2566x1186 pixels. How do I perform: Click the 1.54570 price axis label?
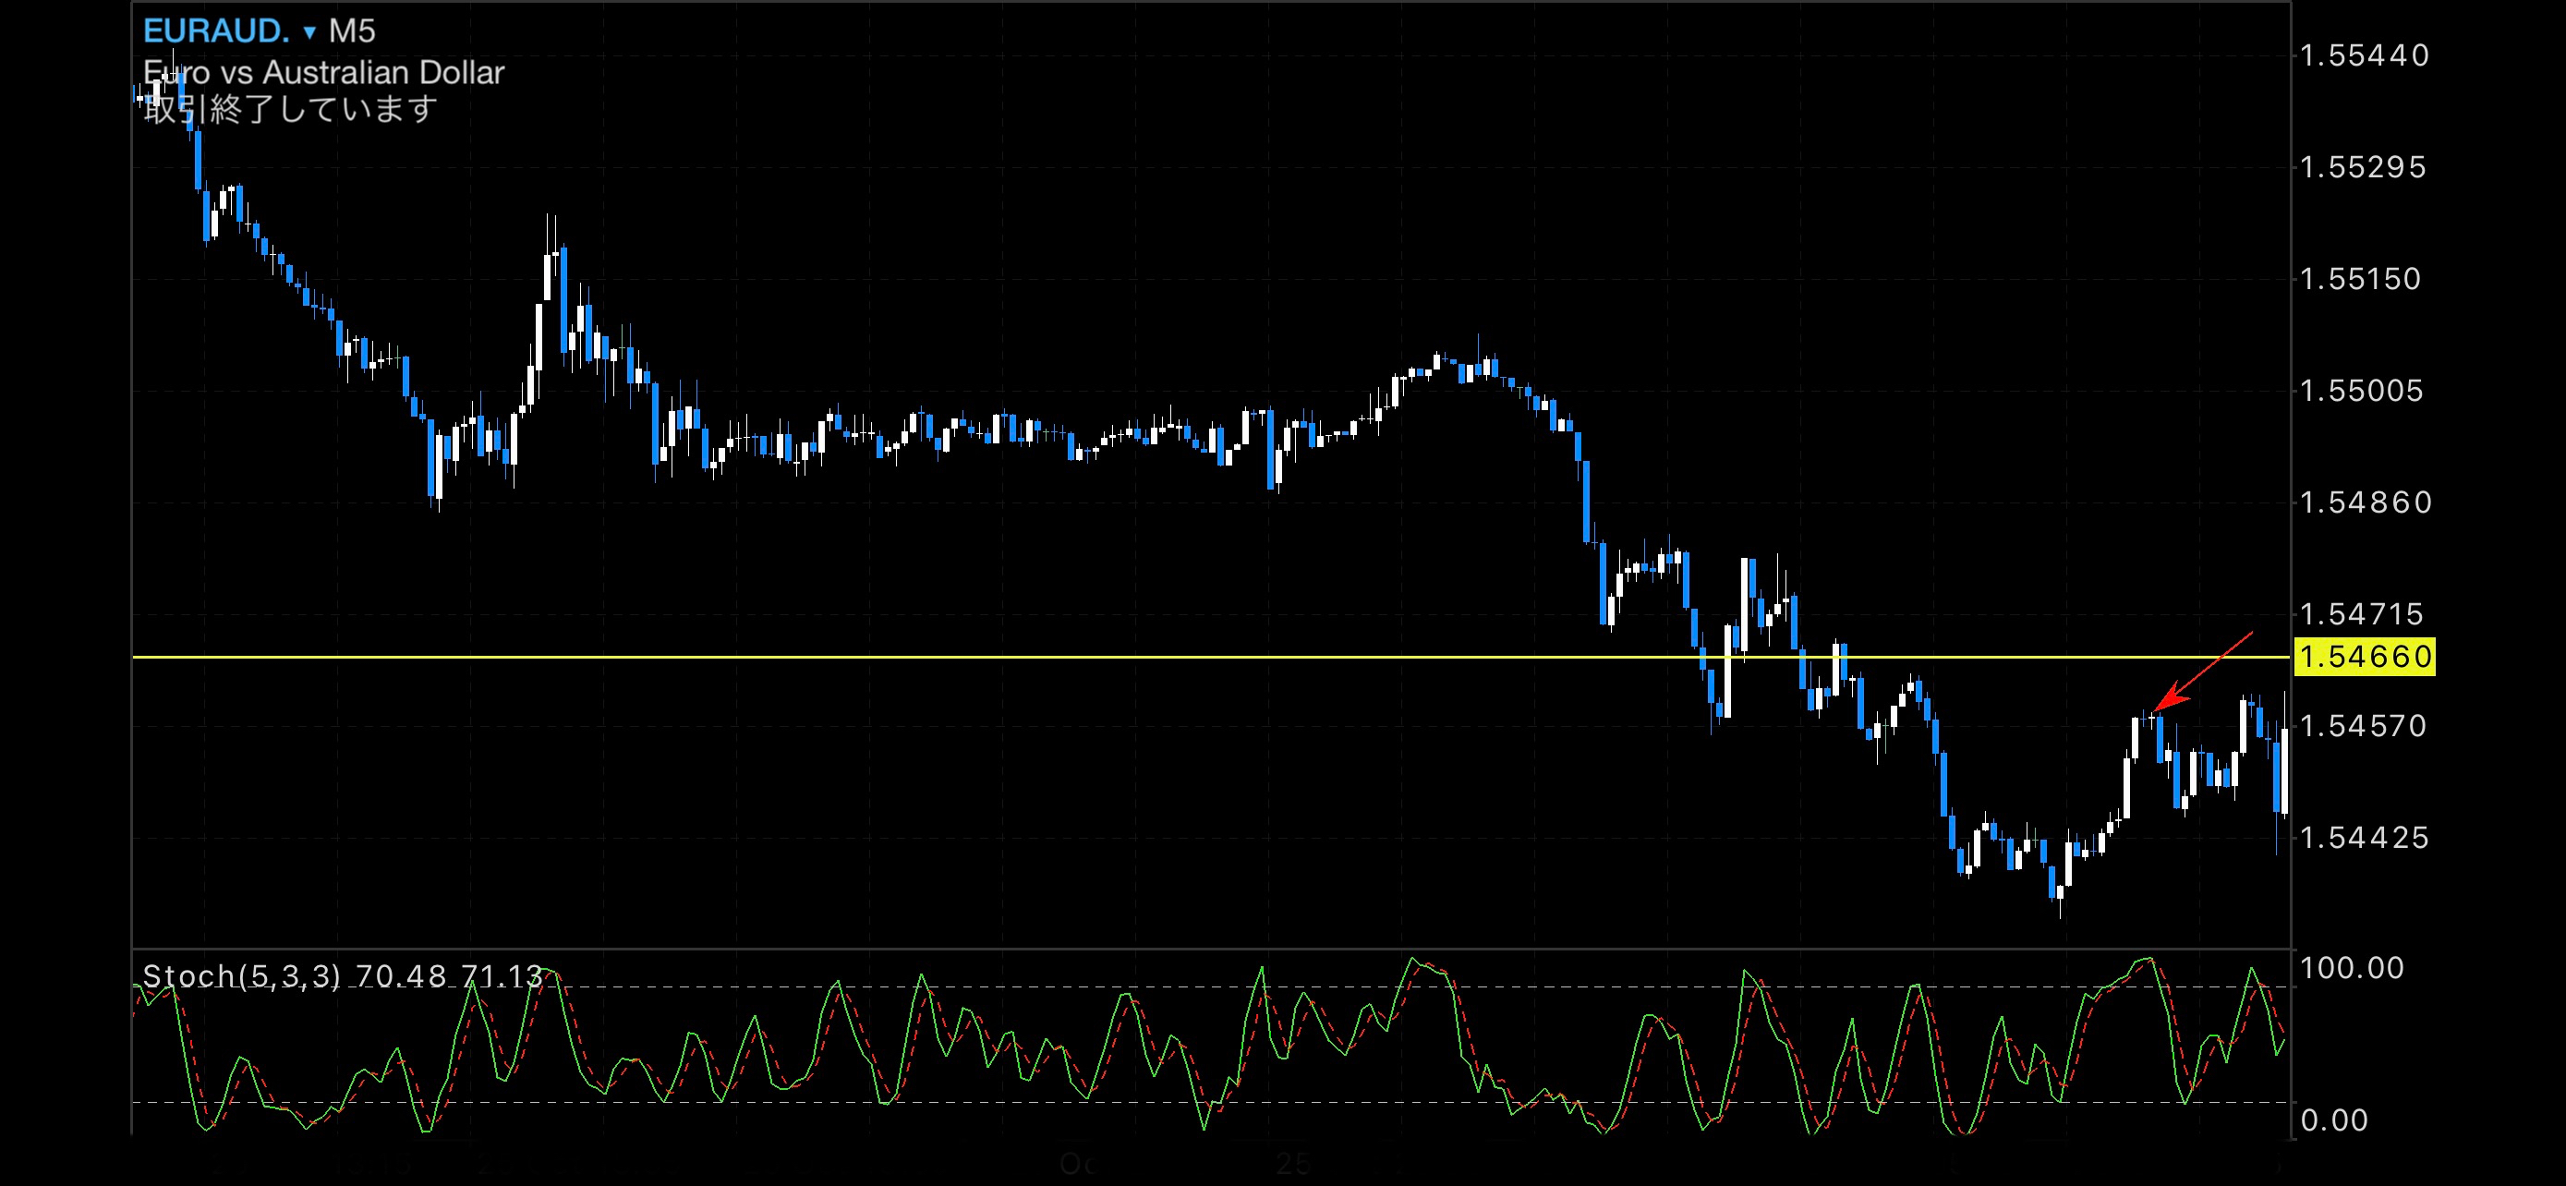tap(2362, 726)
